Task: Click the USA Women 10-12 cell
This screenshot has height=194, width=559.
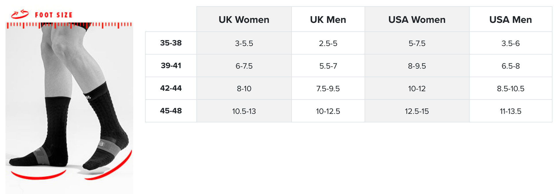Action: tap(417, 89)
